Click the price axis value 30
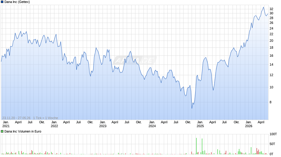 [x=271, y=13]
